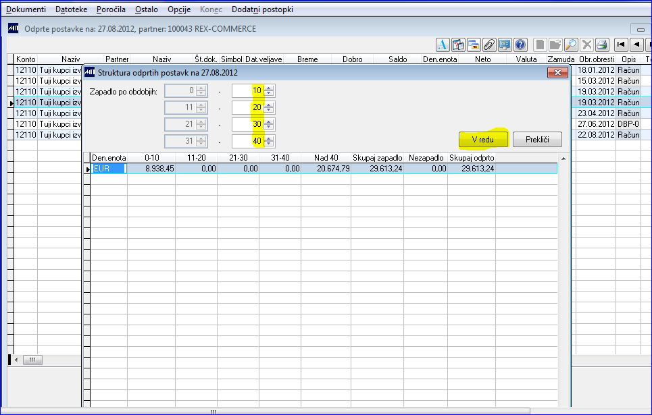Viewport: 652px width, 415px height.
Task: Click the monitor screen toolbar icon
Action: coord(505,45)
